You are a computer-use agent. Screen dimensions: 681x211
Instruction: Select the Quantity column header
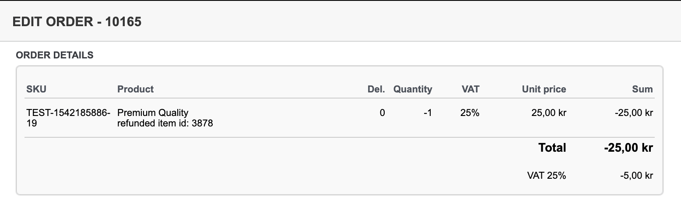pyautogui.click(x=413, y=89)
